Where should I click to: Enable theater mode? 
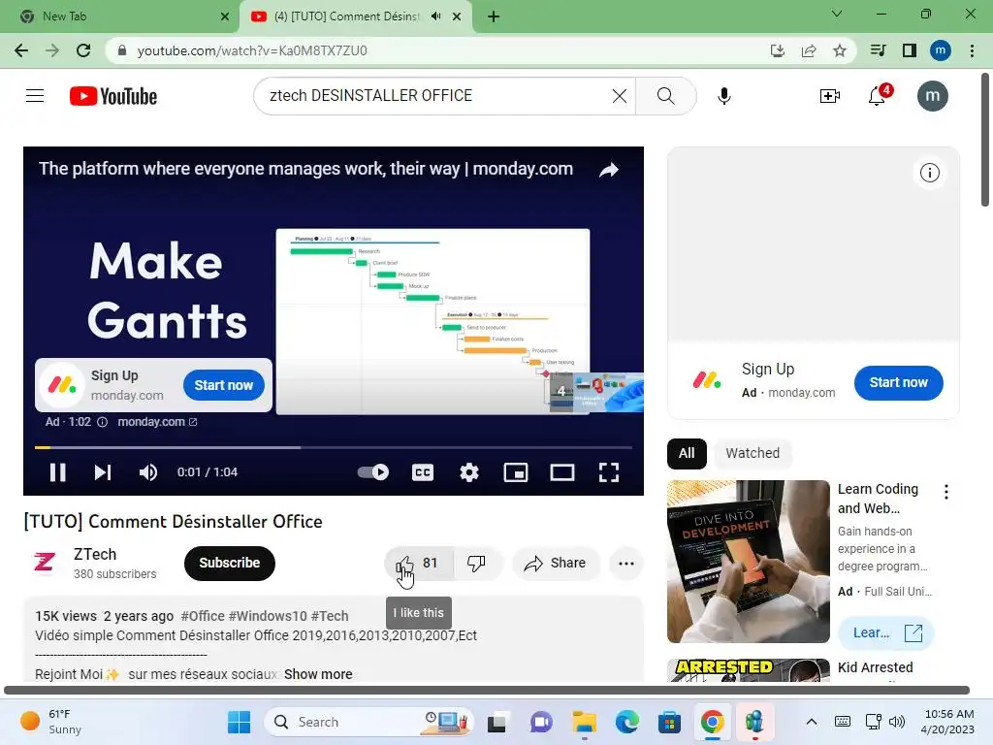(562, 472)
